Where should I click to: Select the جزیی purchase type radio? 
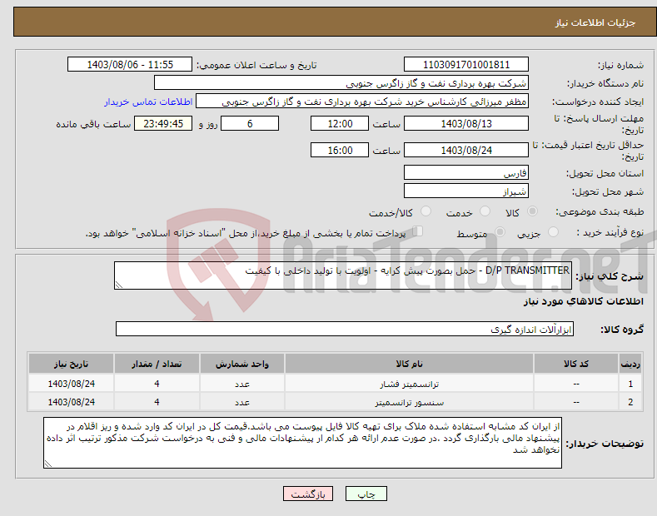553,232
